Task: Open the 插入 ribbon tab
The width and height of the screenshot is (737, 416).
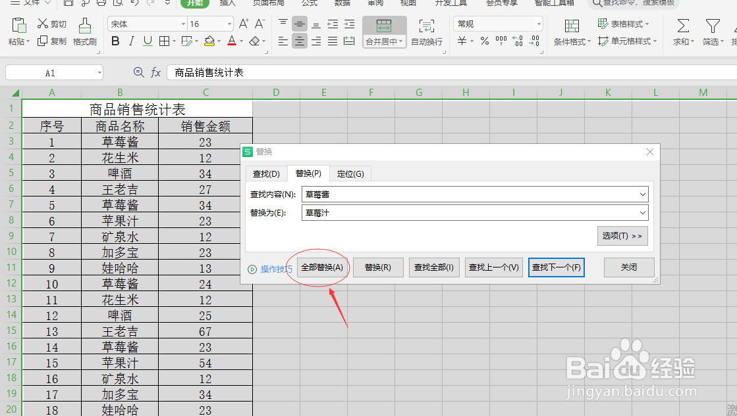Action: 227,4
